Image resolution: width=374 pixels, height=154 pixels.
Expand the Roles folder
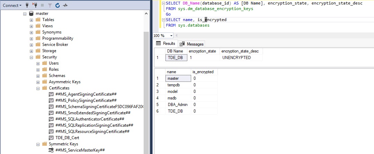[38, 69]
